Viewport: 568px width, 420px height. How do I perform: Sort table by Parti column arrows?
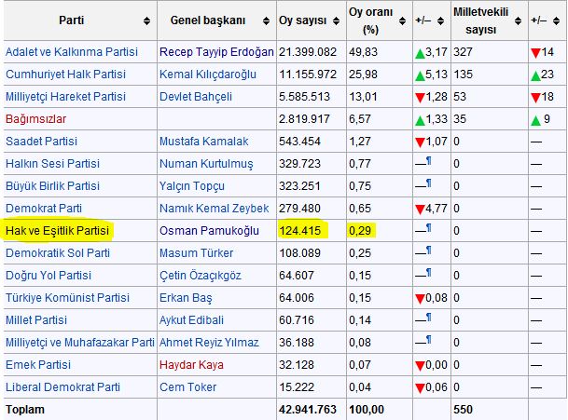coord(146,21)
